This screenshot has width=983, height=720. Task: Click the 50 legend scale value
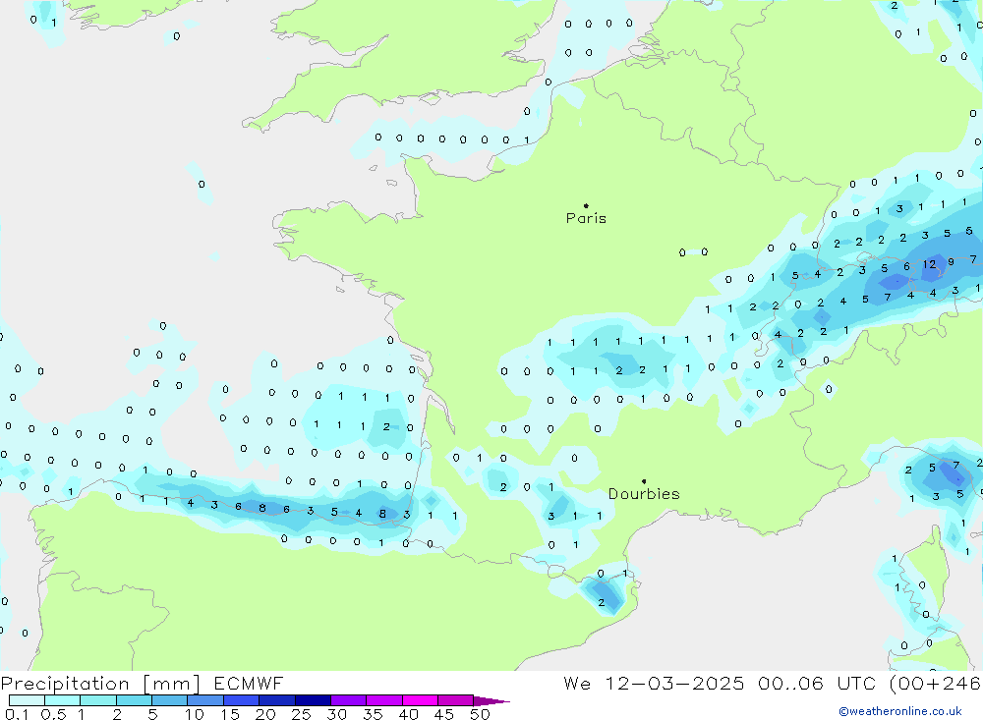[x=480, y=714]
